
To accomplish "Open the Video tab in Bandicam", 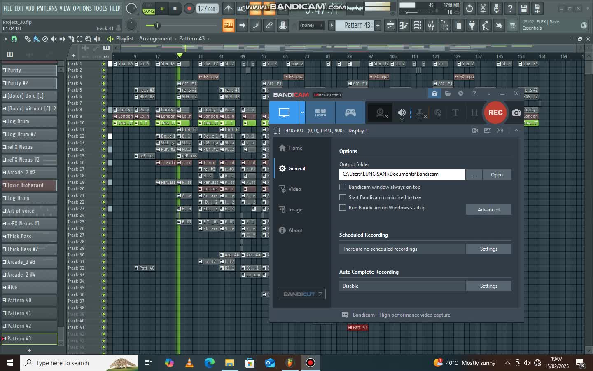I will [x=294, y=189].
